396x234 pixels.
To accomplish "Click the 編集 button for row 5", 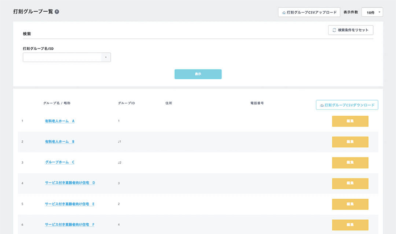I will tap(350, 204).
